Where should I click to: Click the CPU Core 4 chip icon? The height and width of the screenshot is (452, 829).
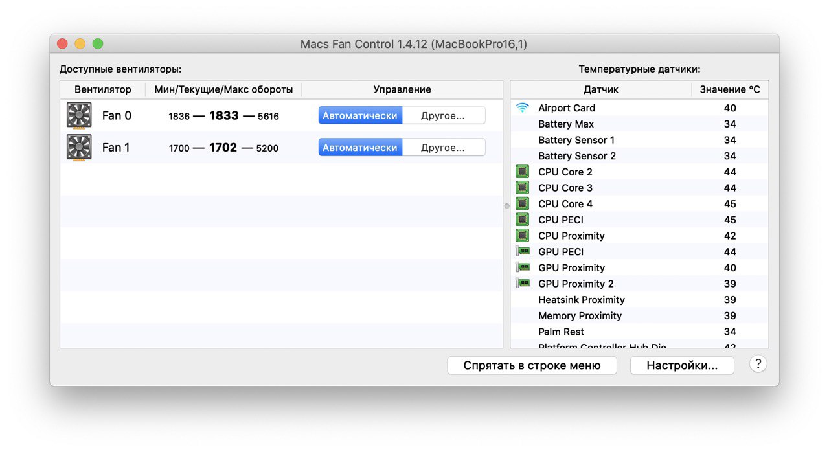click(x=523, y=203)
